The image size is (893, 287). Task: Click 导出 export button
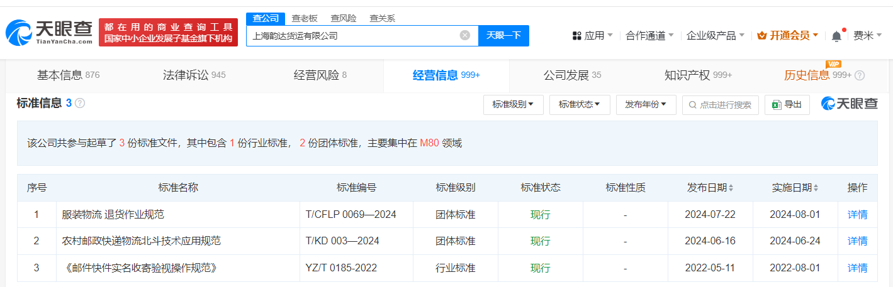click(x=787, y=105)
